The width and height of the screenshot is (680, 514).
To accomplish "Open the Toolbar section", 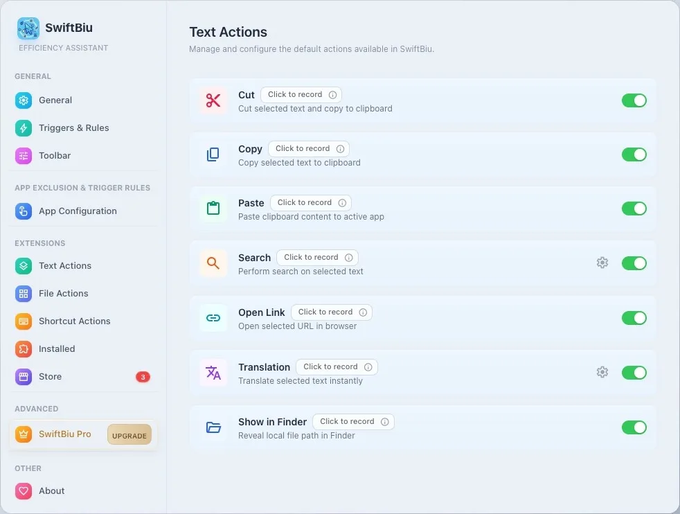I will tap(82, 156).
